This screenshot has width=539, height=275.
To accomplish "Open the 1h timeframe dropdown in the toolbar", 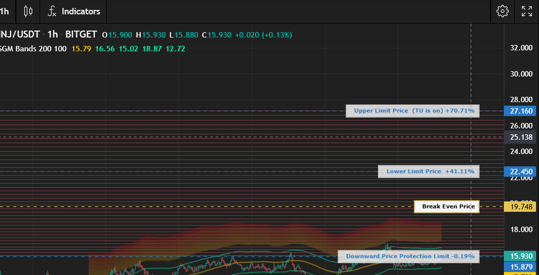I will [5, 11].
